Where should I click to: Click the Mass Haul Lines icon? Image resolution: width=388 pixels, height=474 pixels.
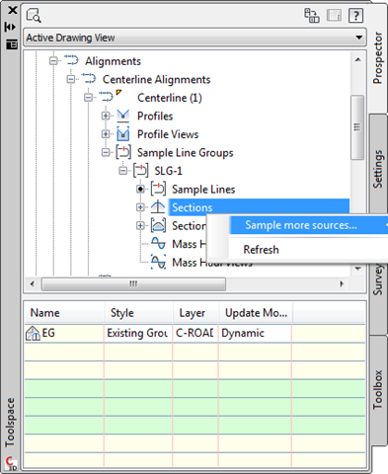click(x=158, y=244)
